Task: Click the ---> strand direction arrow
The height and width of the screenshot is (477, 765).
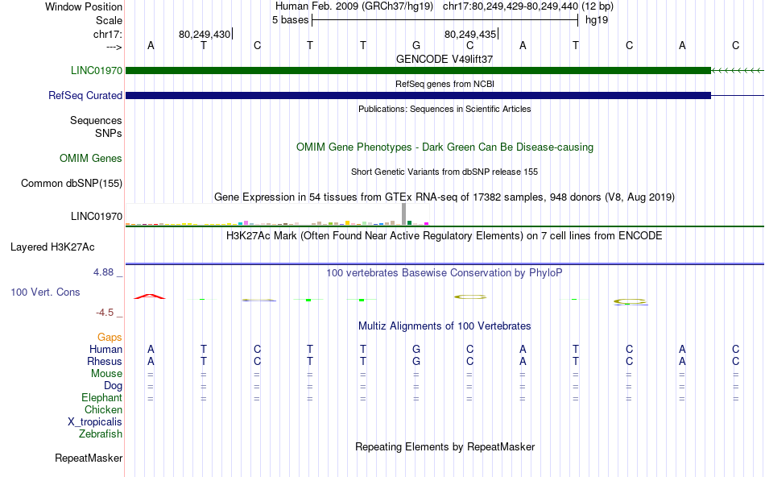Action: (x=114, y=47)
